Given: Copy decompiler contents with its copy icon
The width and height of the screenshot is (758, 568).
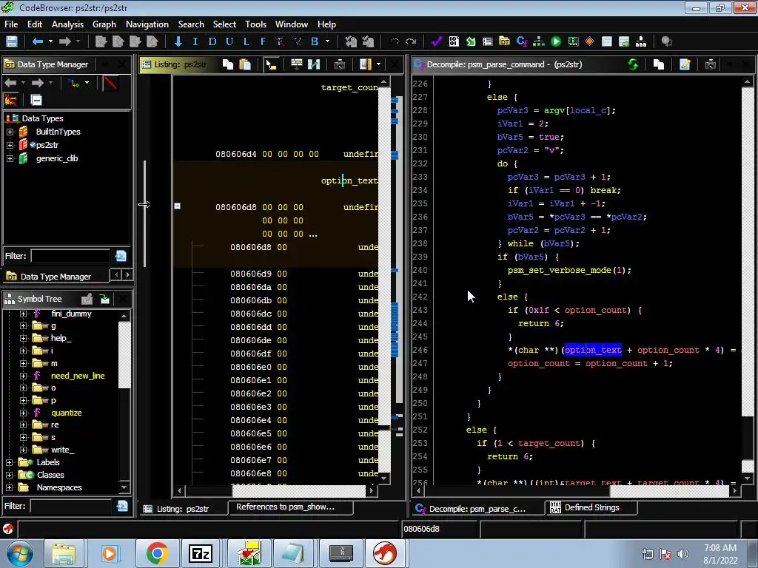Looking at the screenshot, I should [x=658, y=64].
